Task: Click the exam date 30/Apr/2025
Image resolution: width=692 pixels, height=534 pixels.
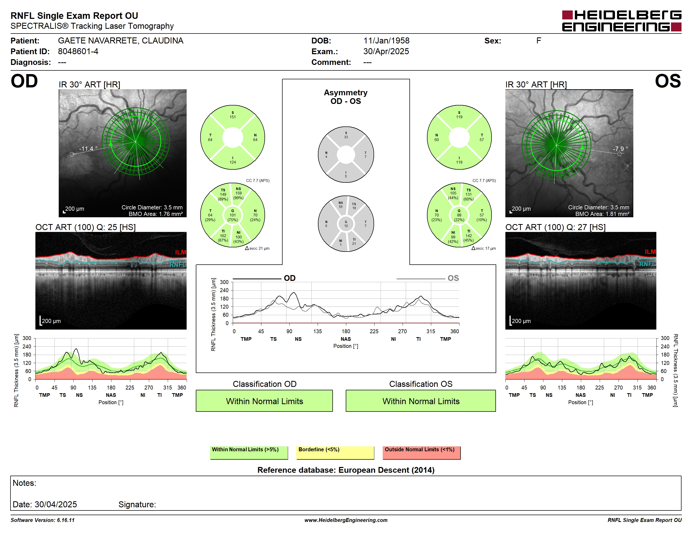Action: (386, 51)
